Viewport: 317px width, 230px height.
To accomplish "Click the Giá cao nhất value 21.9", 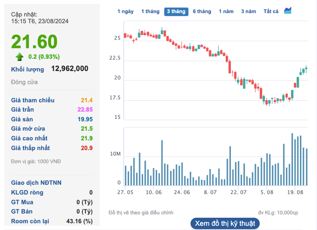I will [87, 139].
